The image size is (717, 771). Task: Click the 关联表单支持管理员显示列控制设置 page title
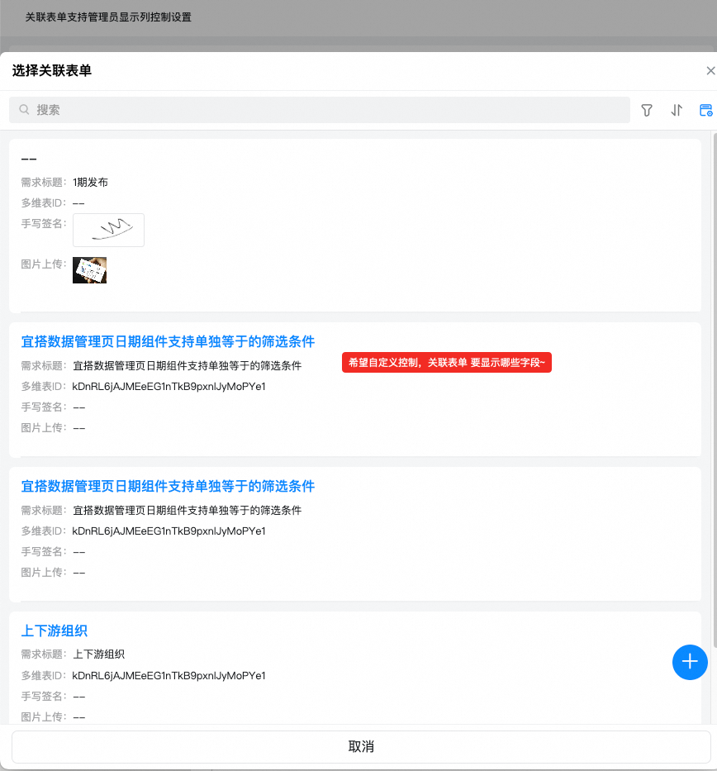point(108,17)
